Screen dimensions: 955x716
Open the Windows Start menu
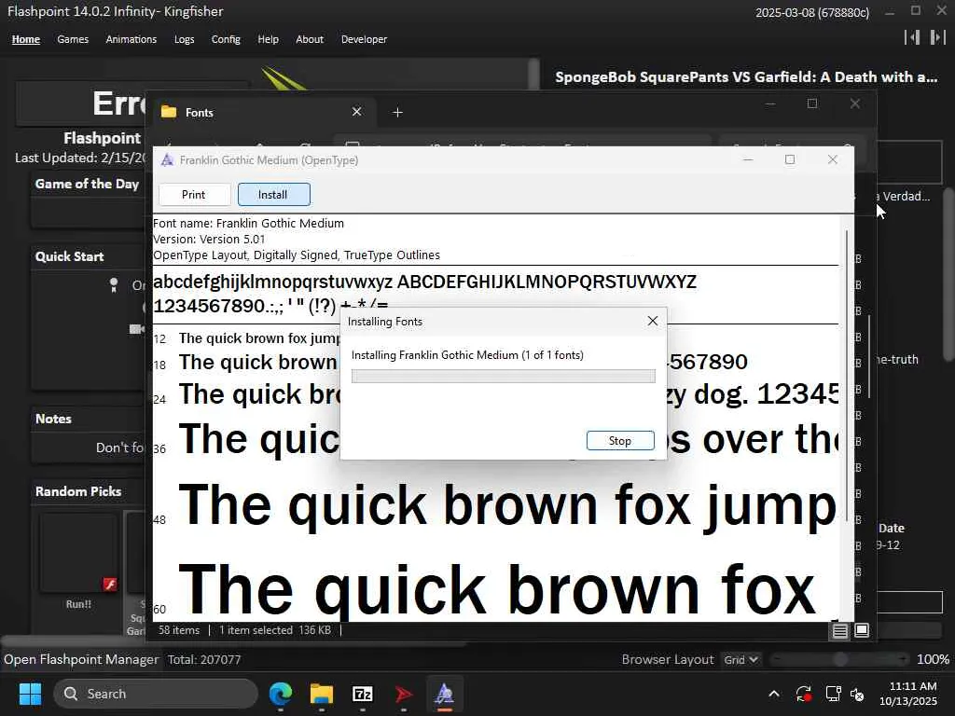click(x=30, y=694)
